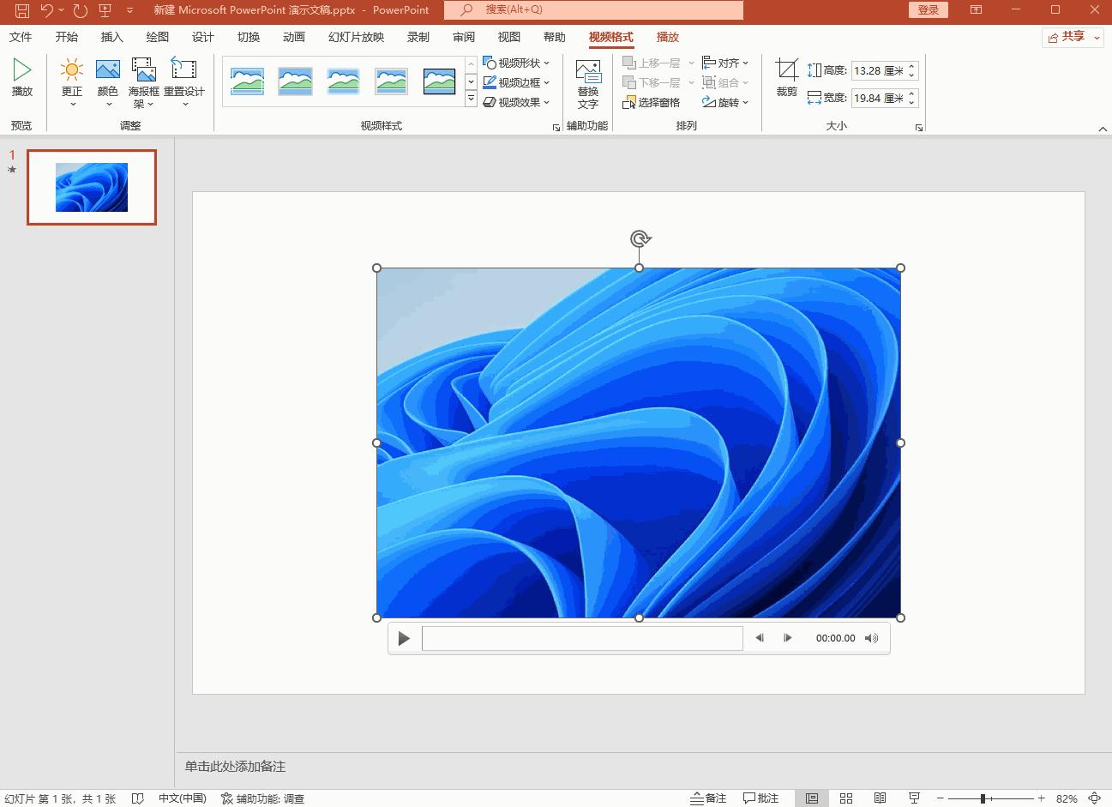The height and width of the screenshot is (807, 1112).
Task: Toggle the Notes (备注) pane in status bar
Action: coord(709,798)
